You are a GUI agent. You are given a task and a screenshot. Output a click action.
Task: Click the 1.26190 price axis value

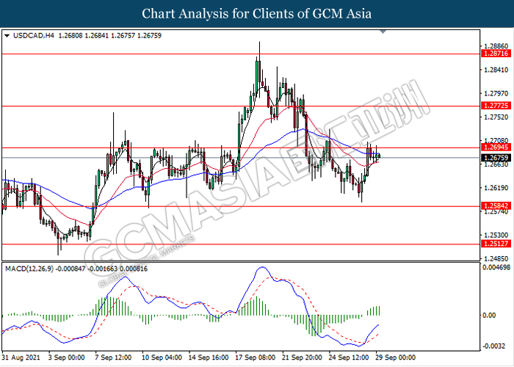tap(496, 188)
